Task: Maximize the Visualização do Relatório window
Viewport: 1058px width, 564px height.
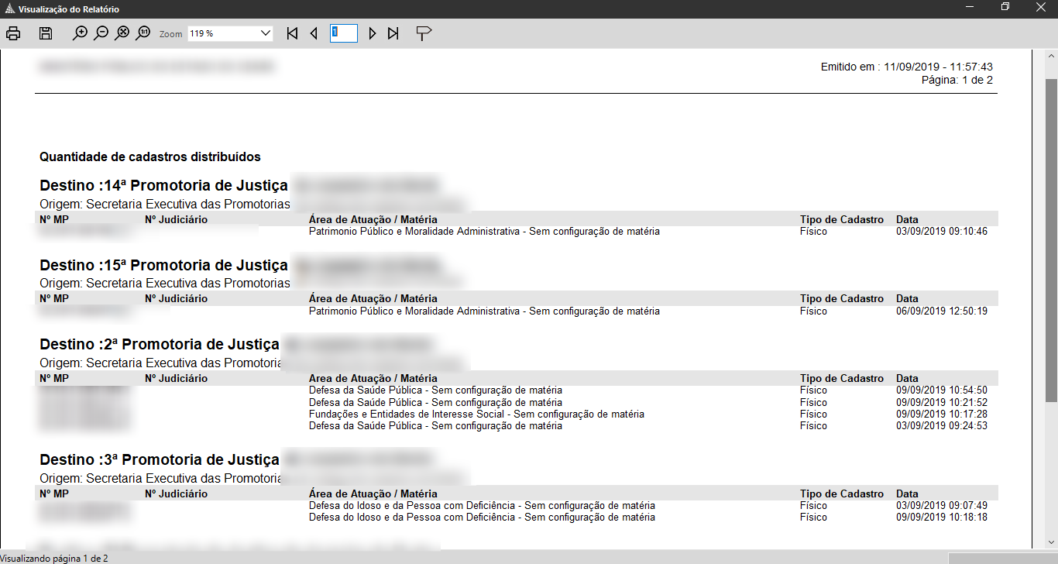Action: click(1003, 9)
